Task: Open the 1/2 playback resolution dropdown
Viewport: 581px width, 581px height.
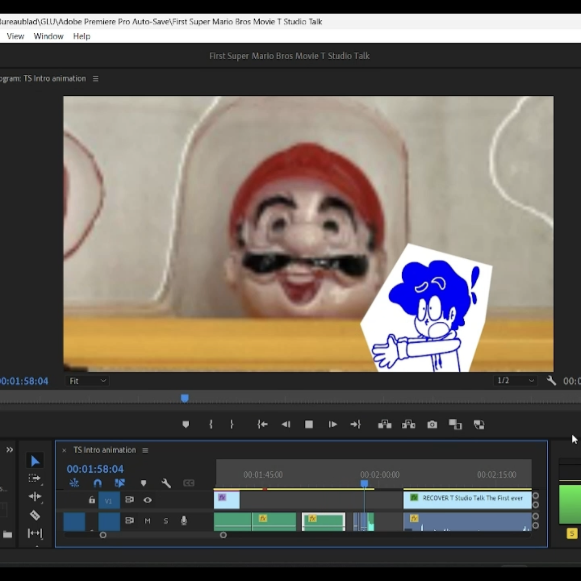Action: (515, 380)
